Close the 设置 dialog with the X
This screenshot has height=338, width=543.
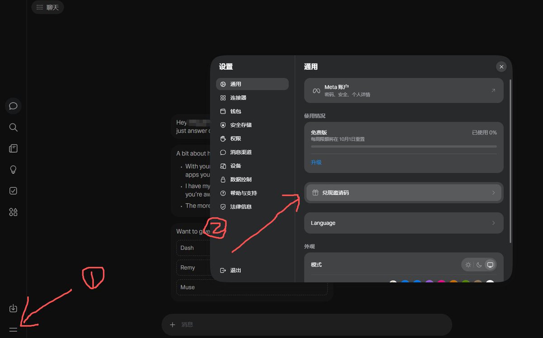[501, 67]
